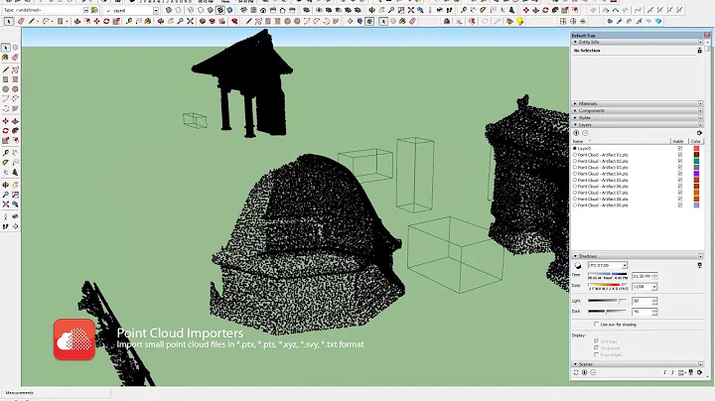Hide Point Cloud - Artifact 03.pts layer
The image size is (715, 401).
click(x=680, y=167)
